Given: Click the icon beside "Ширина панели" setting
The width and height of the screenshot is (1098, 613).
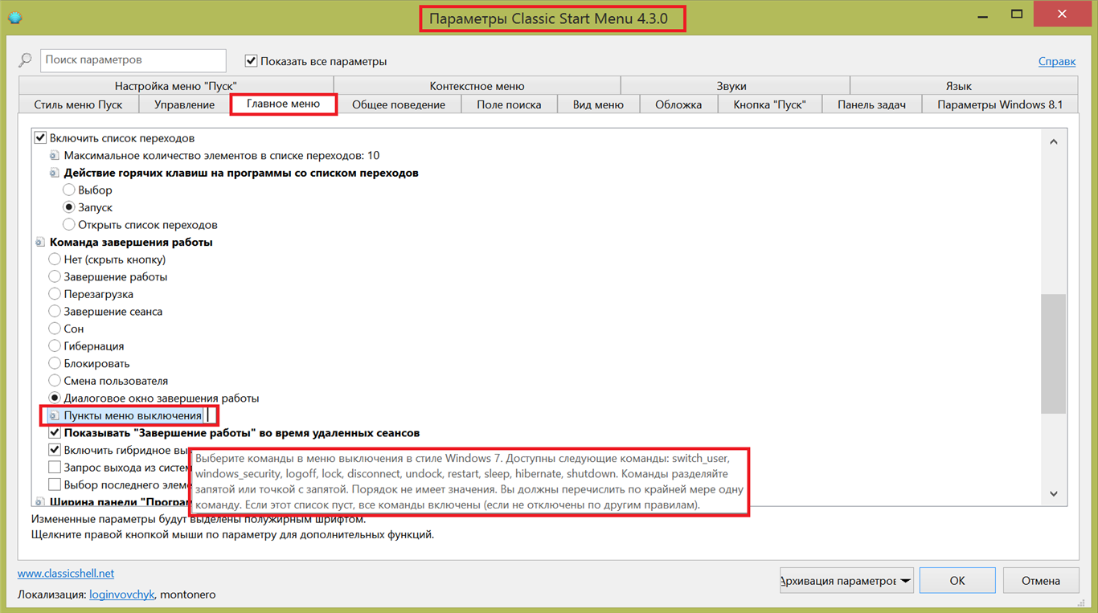Looking at the screenshot, I should (x=40, y=502).
